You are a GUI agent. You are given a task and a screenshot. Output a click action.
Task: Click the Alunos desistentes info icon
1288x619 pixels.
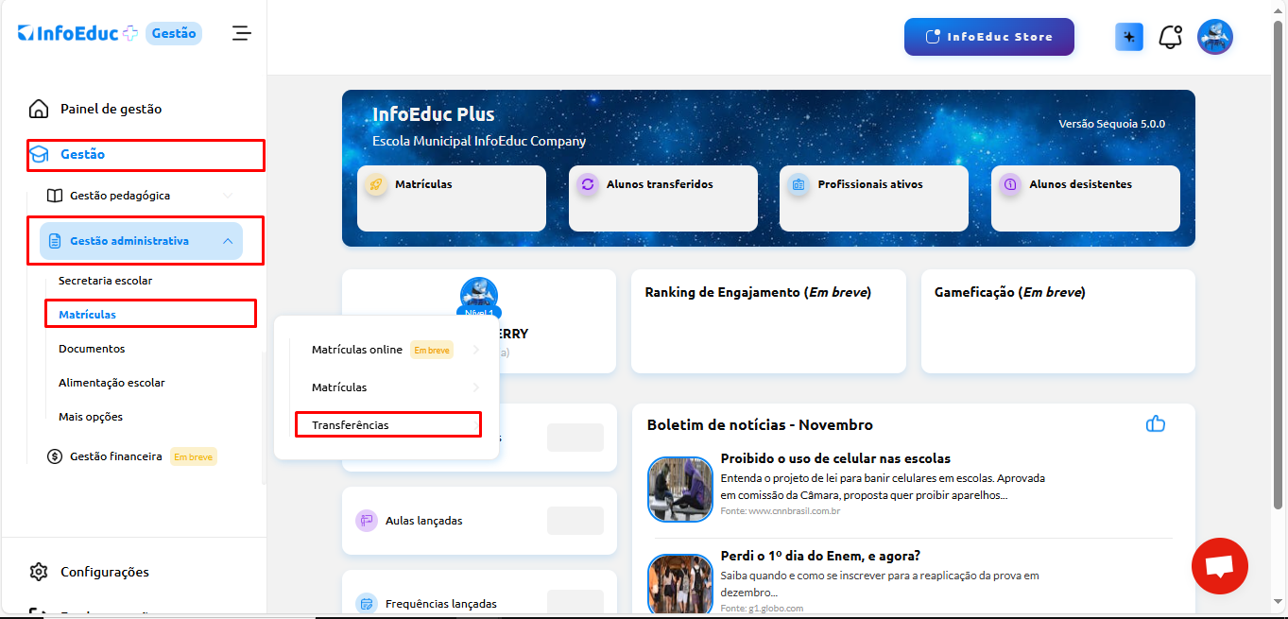1010,185
